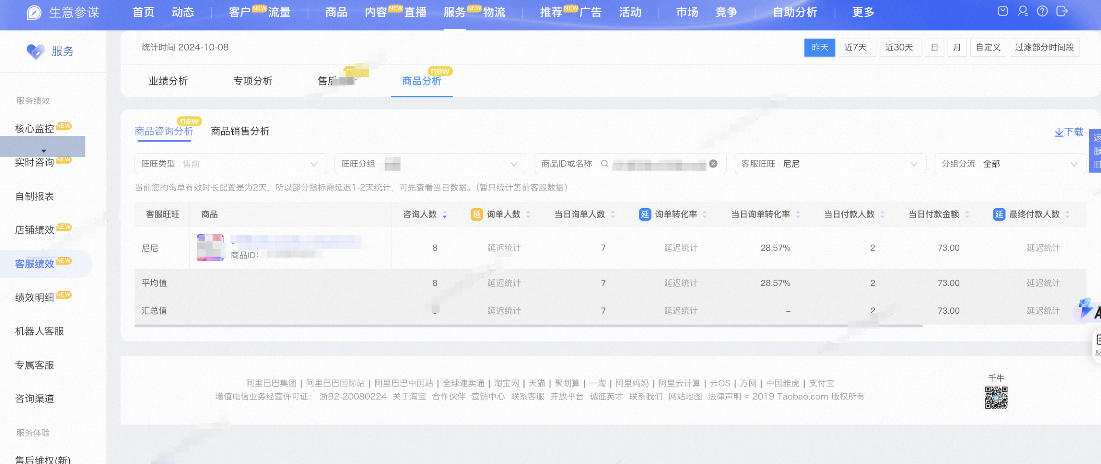Open 物流 in top navigation
1101x464 pixels.
click(x=494, y=13)
